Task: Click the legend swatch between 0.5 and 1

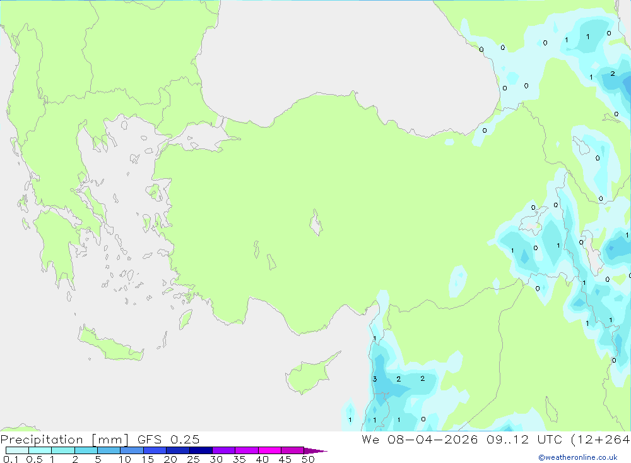Action: pyautogui.click(x=40, y=450)
